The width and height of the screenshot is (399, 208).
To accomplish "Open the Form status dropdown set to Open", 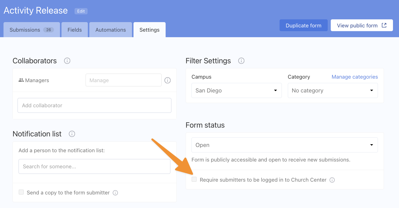I will pos(284,145).
